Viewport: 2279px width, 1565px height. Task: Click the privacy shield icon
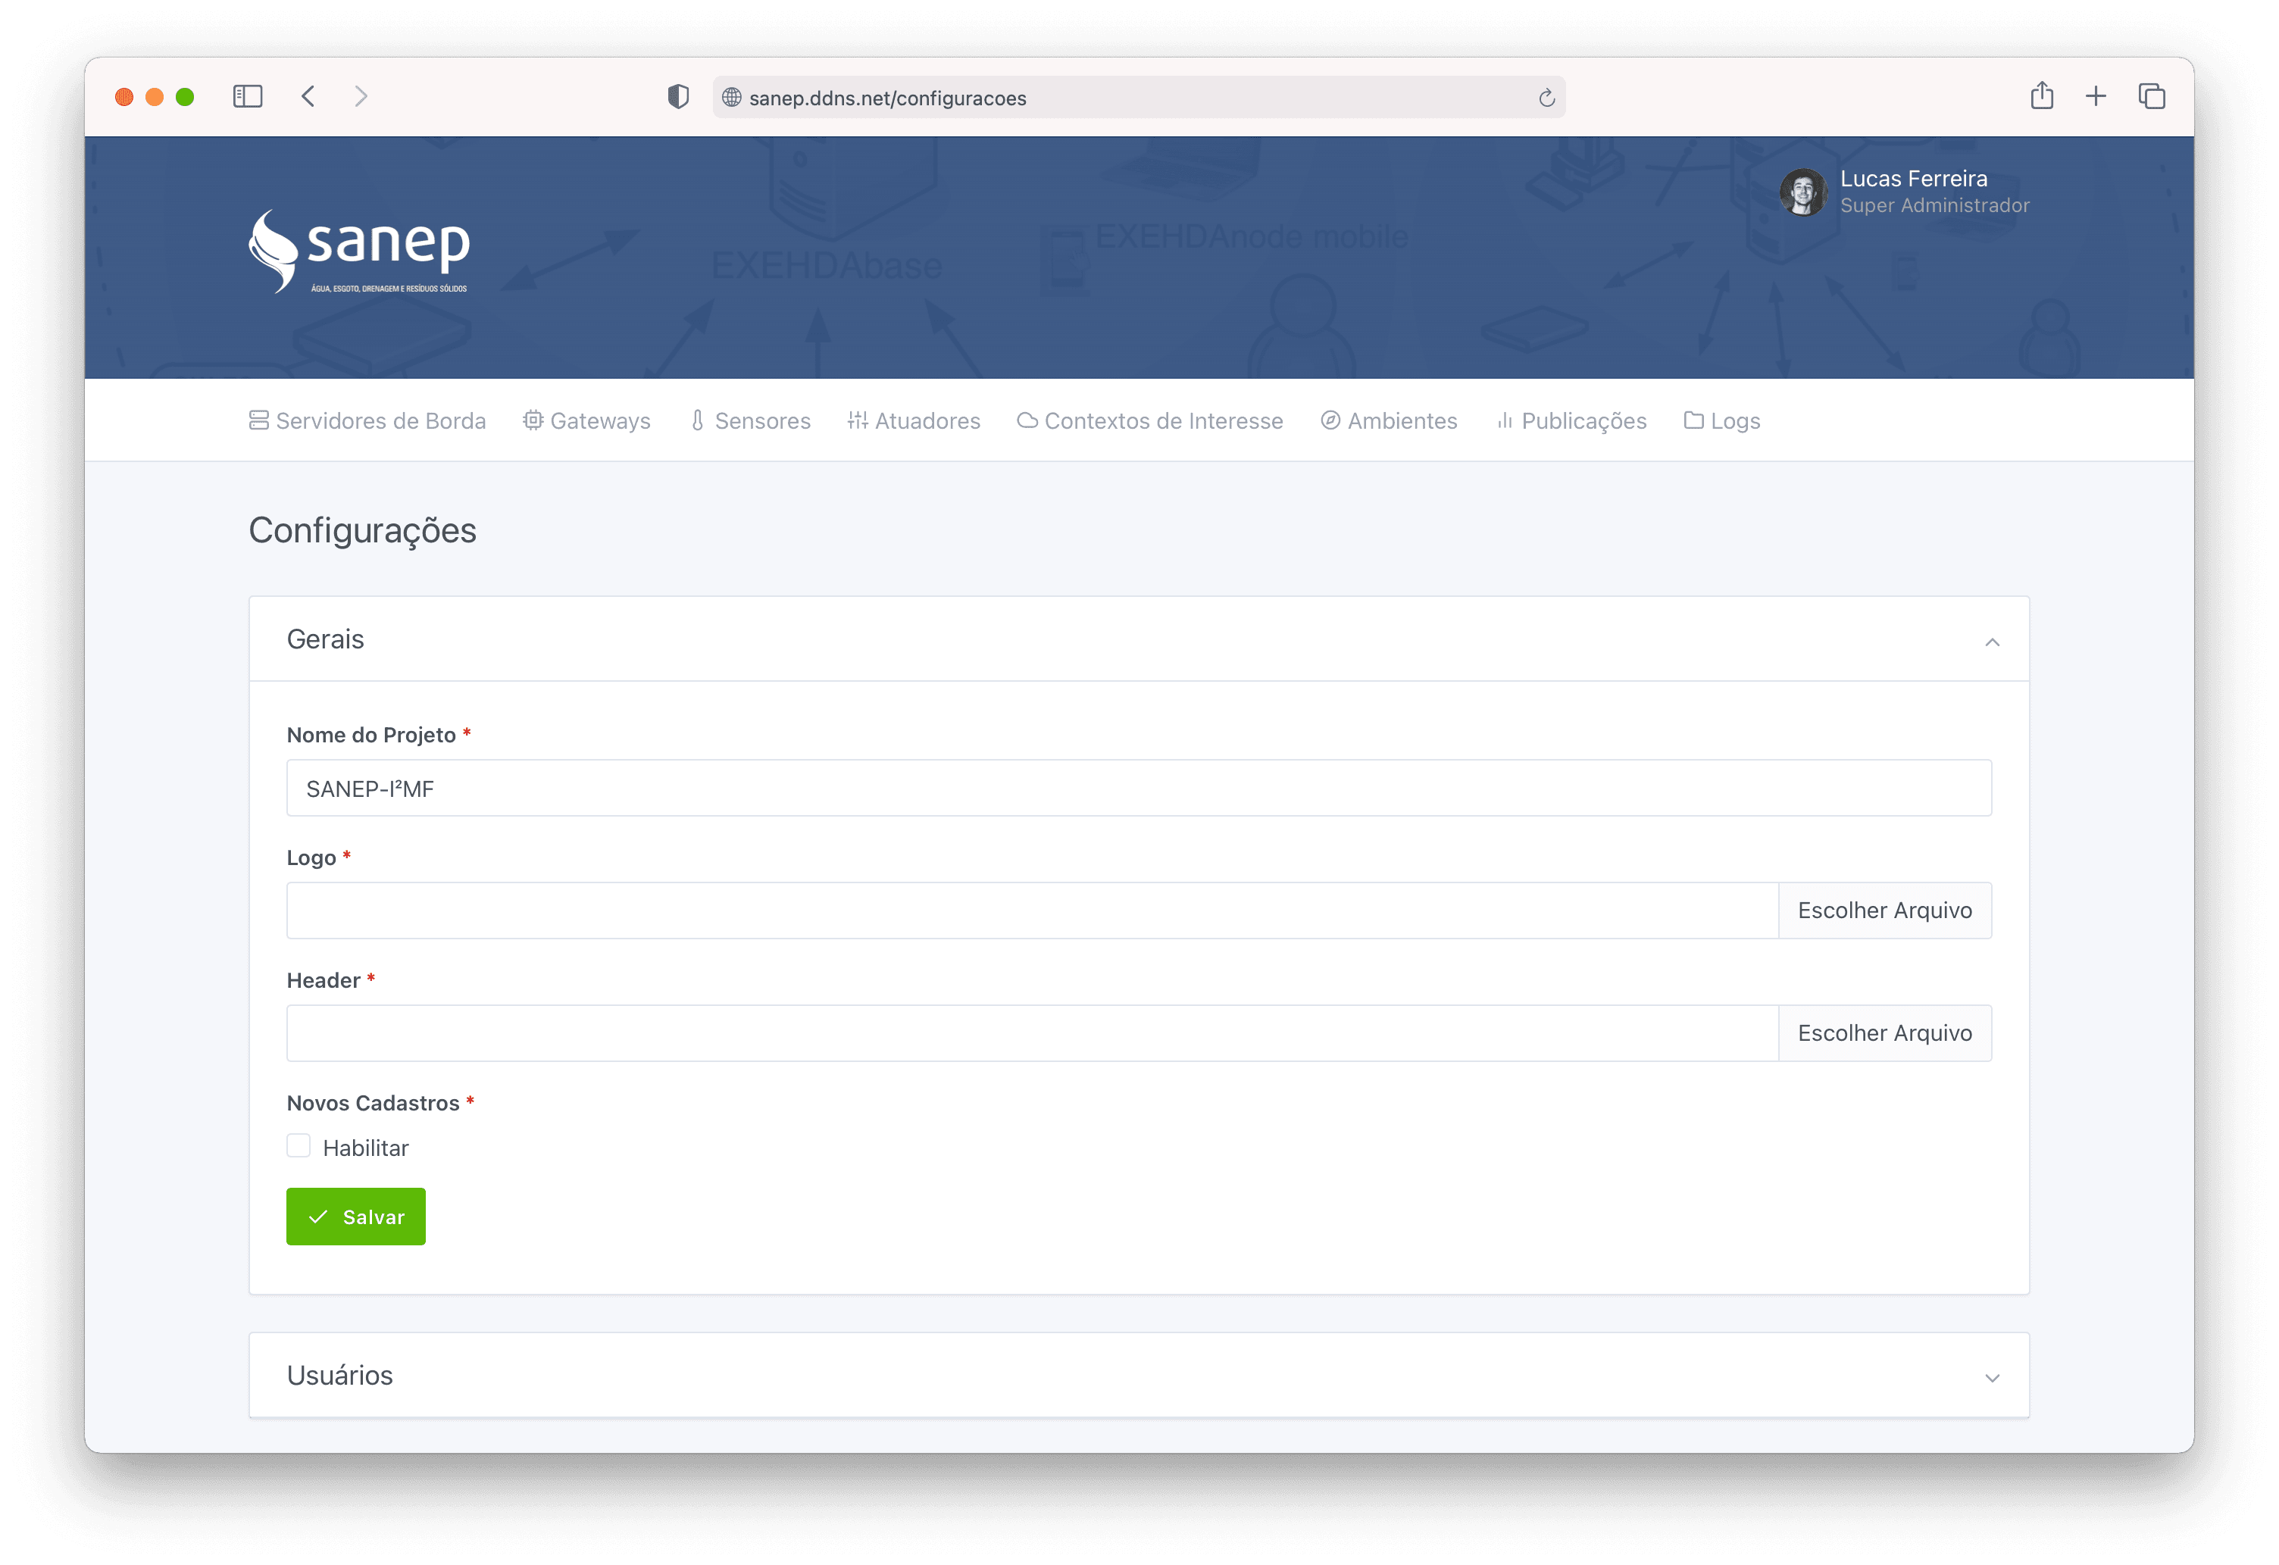click(x=677, y=96)
